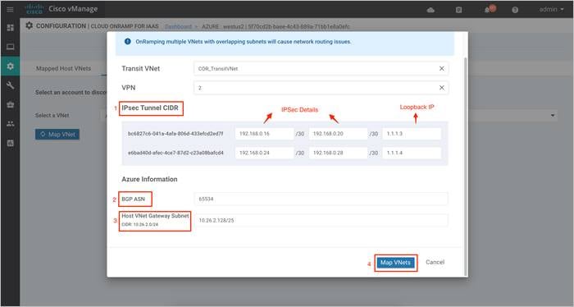Expand the Select a VNet dropdown arrow
Viewport: 574px width, 307px height.
(553, 116)
